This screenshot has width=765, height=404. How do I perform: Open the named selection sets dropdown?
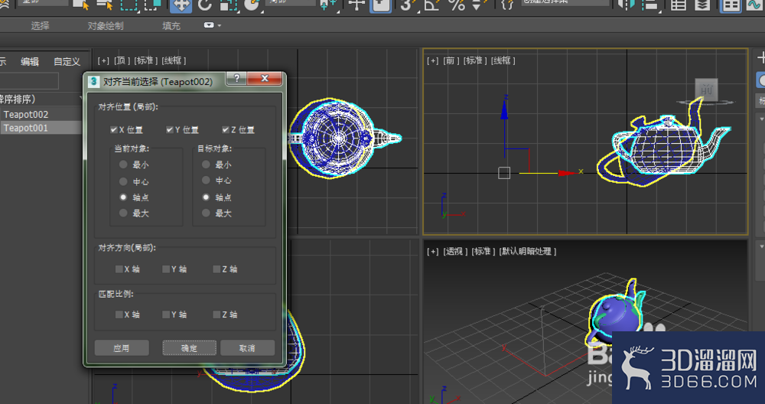(x=565, y=2)
